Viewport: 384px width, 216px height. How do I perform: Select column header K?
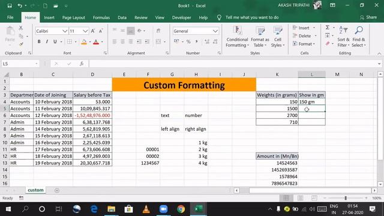click(277, 74)
